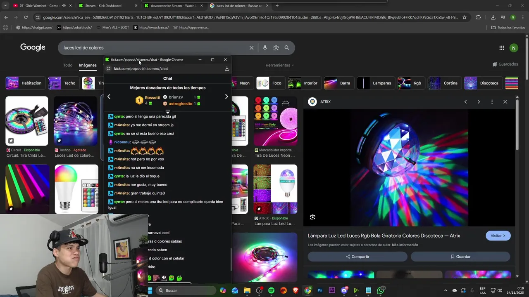Show next image in preview panel
The height and width of the screenshot is (297, 529).
[x=479, y=102]
